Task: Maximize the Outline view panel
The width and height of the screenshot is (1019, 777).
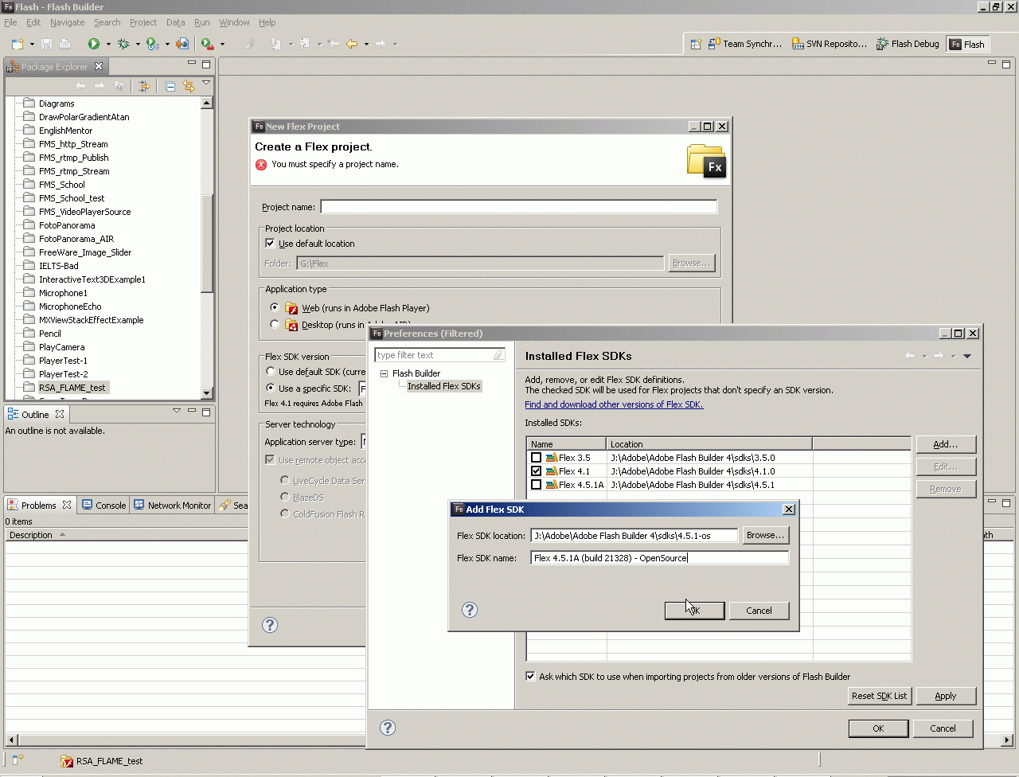Action: click(206, 412)
